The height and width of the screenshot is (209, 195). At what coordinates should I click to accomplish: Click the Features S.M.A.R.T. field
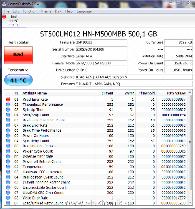134,84
